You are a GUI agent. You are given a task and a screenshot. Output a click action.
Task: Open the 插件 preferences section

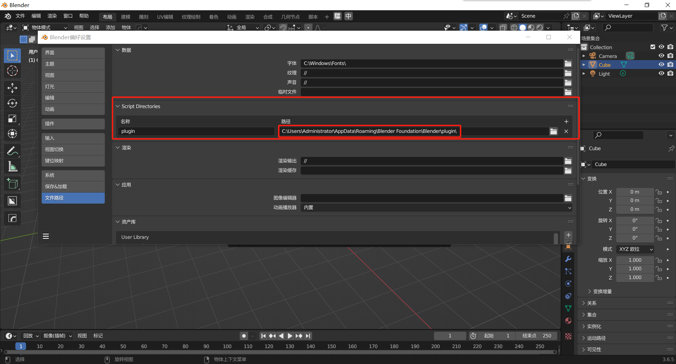point(73,124)
